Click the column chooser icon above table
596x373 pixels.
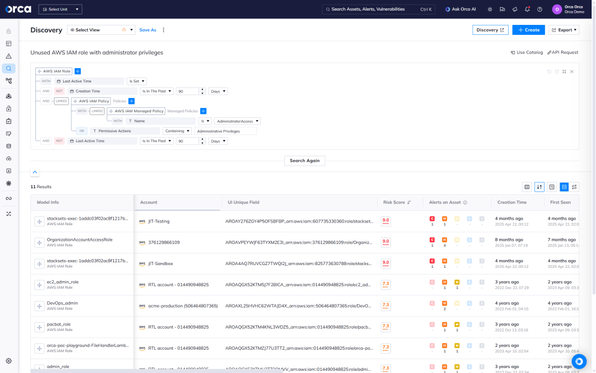[527, 187]
